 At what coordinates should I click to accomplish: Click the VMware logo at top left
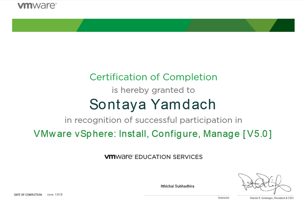(37, 6)
